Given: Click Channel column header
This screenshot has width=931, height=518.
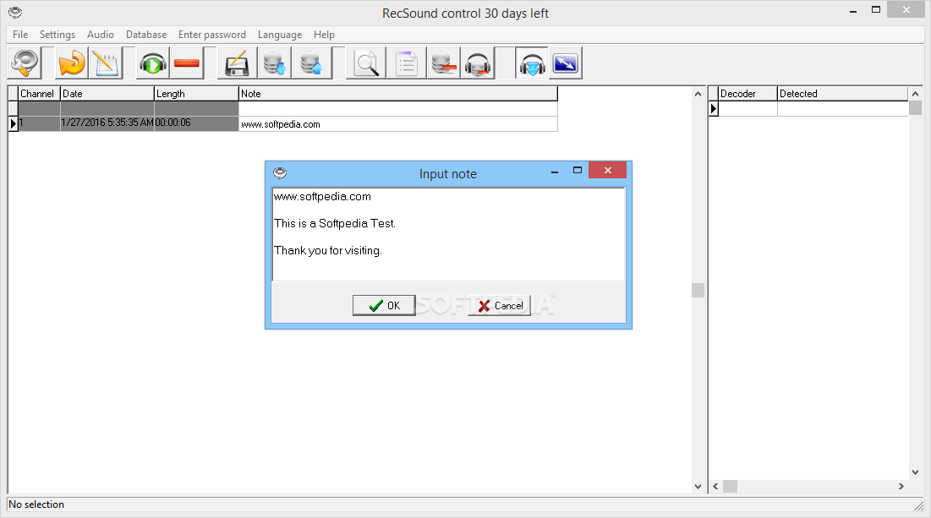Looking at the screenshot, I should (x=39, y=94).
